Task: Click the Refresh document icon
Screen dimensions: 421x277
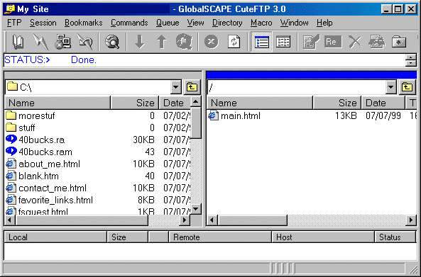Action: pyautogui.click(x=234, y=42)
